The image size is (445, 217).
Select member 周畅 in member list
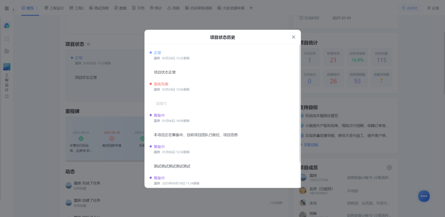313,213
